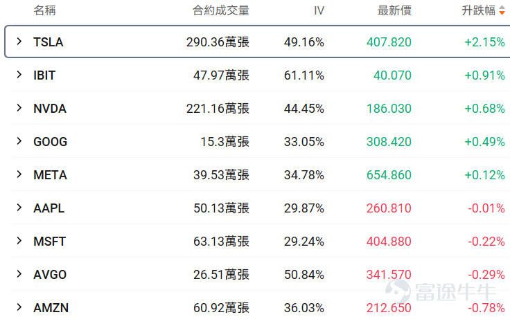This screenshot has width=510, height=317.
Task: Click AMZN IV value 36.03%
Action: click(304, 307)
